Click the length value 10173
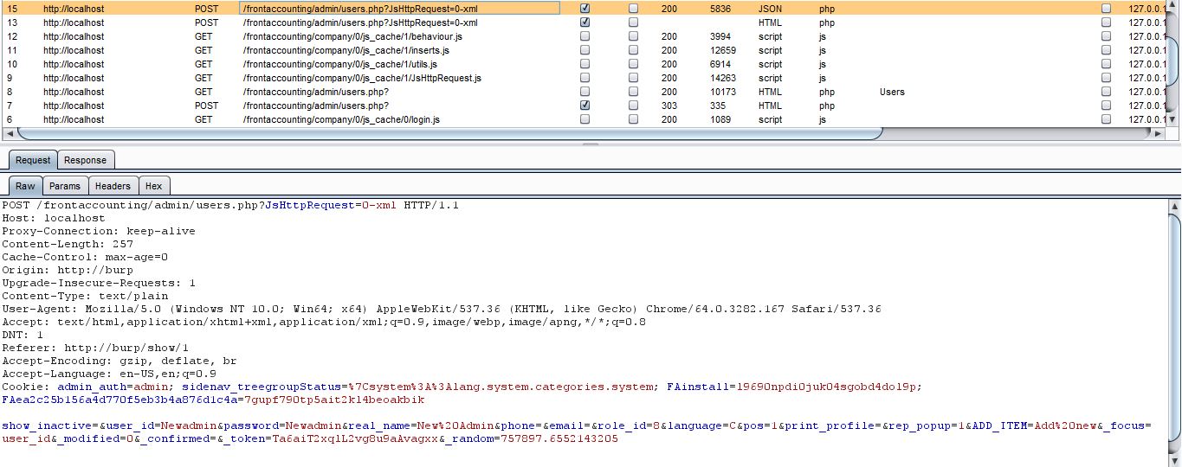Image resolution: width=1182 pixels, height=467 pixels. coord(722,92)
